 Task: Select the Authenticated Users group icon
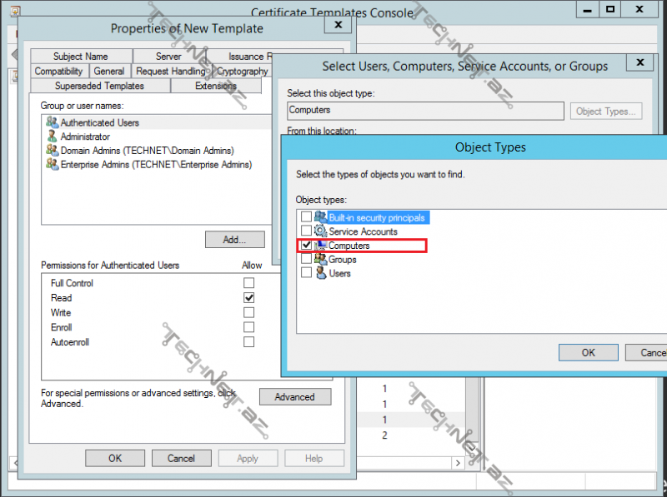[x=53, y=122]
